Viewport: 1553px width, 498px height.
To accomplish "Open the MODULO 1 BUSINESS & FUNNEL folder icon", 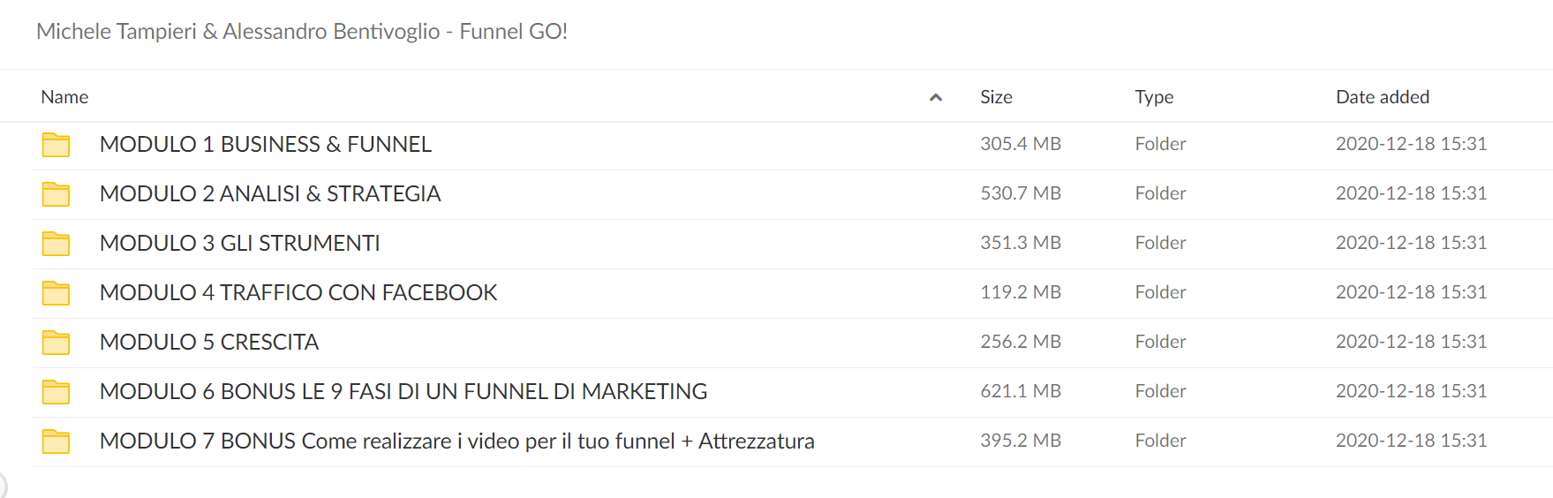I will pos(56,145).
